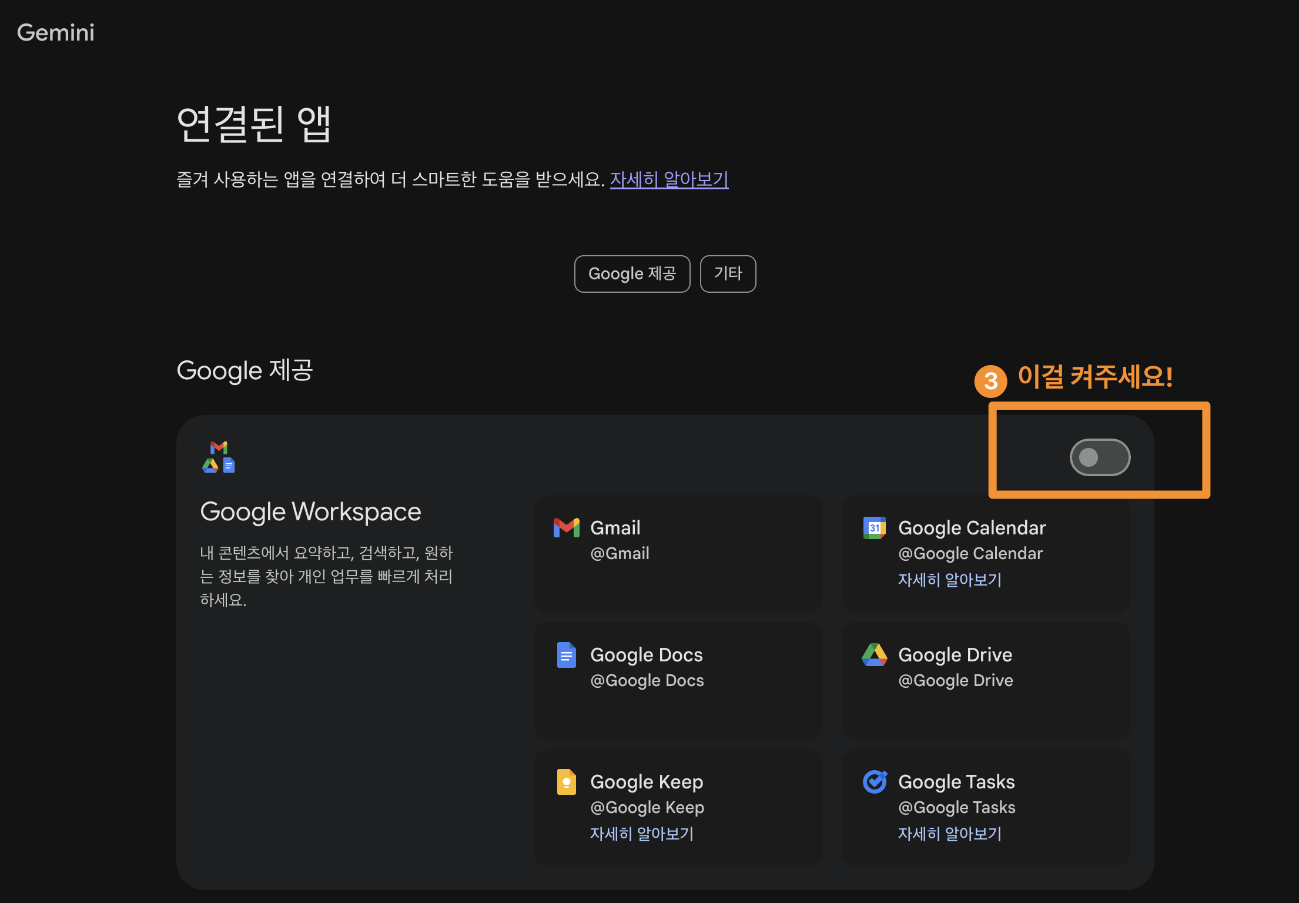Open 자세히 알아보기 under Google Tasks
The height and width of the screenshot is (903, 1299).
[949, 834]
